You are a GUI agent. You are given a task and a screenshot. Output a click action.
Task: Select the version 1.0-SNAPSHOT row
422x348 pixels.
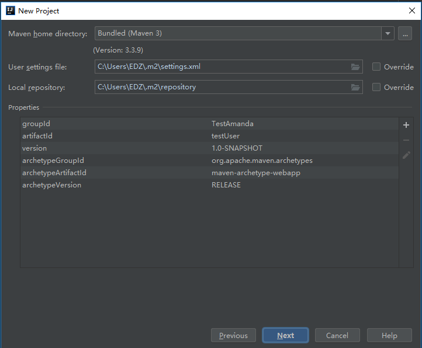[209, 148]
